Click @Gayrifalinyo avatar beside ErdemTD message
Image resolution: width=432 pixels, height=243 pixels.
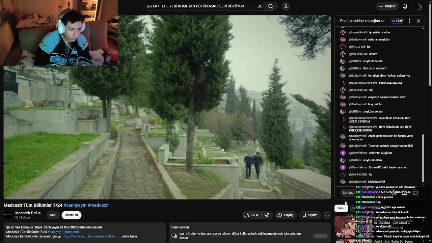pos(343,167)
